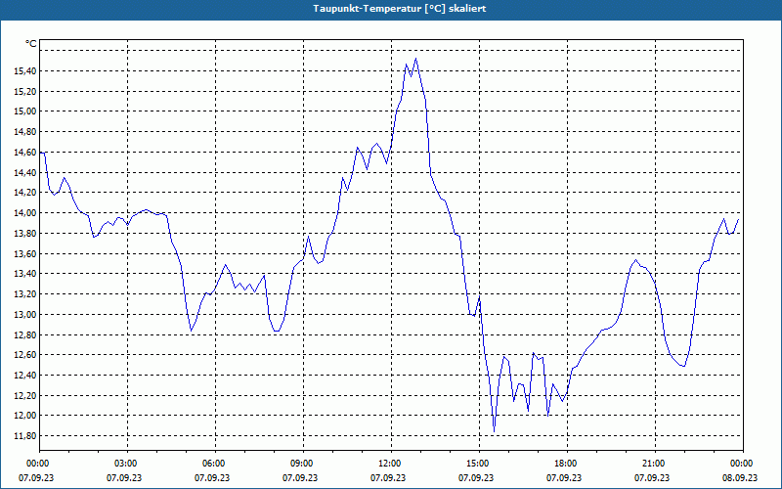Click the 11,80 y-axis value
The width and height of the screenshot is (782, 489).
click(x=25, y=436)
